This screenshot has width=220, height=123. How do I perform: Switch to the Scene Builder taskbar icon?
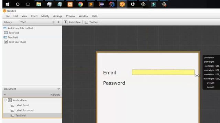(x=122, y=4)
